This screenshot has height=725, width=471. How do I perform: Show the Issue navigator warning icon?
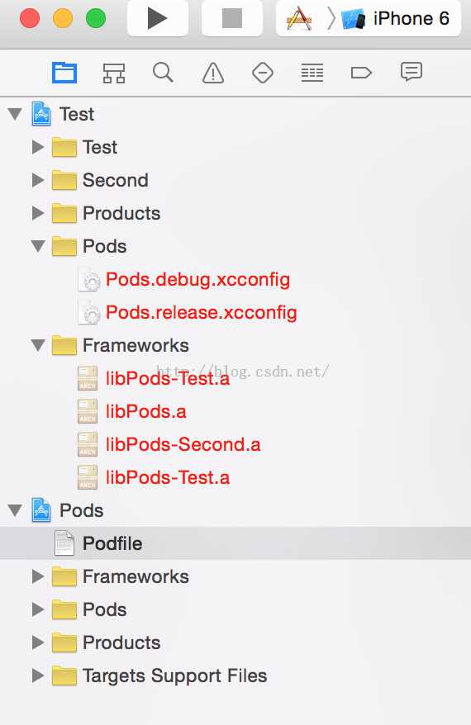(x=213, y=73)
